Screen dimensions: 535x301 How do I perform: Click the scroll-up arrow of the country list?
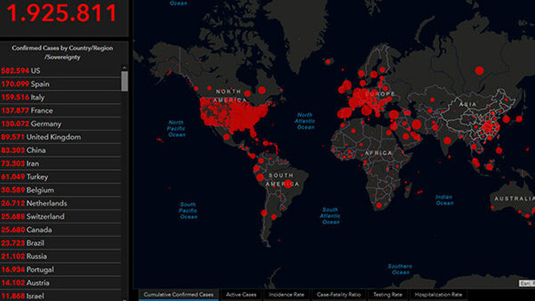125,68
